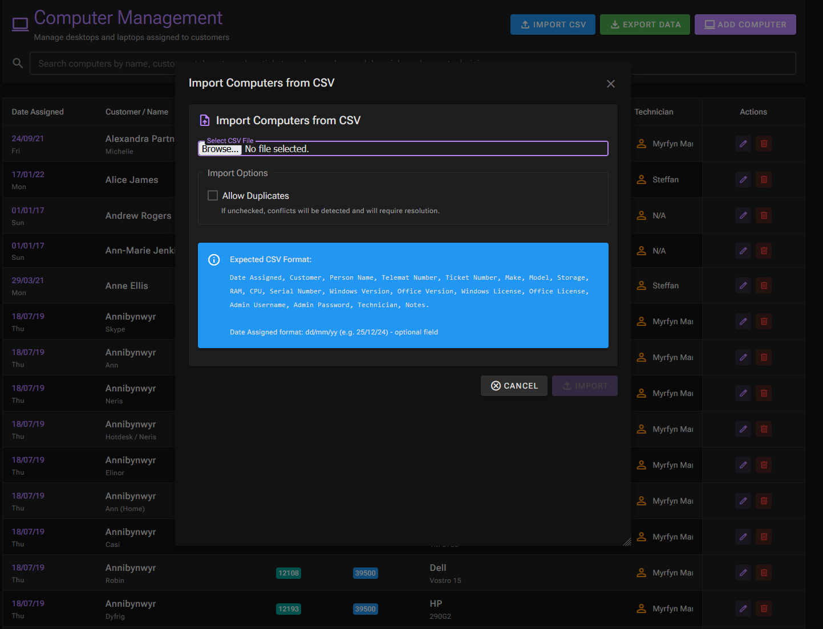
Task: Cancel the CSV import
Action: [x=514, y=386]
